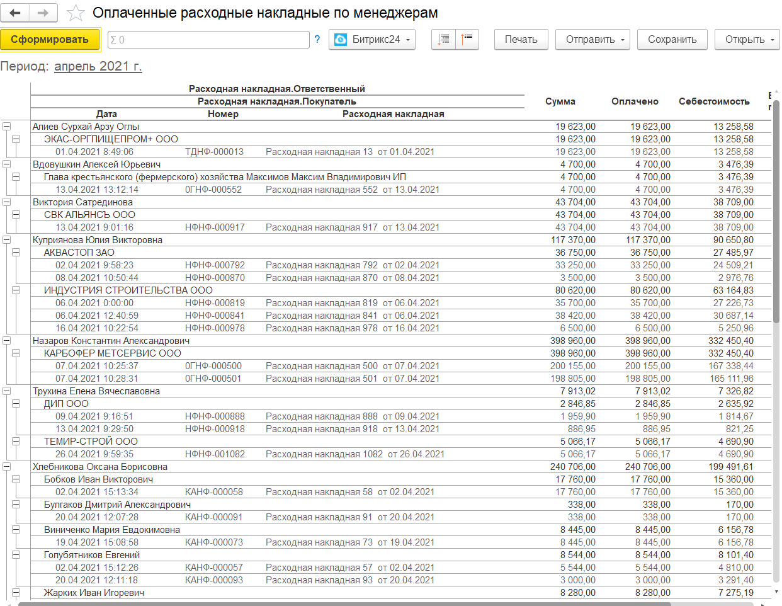The width and height of the screenshot is (782, 606).
Task: Collapse the Хлебникова Оксана Борисовна group
Action: (6, 467)
